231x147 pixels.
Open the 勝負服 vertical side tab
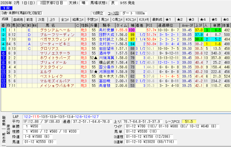point(4,121)
